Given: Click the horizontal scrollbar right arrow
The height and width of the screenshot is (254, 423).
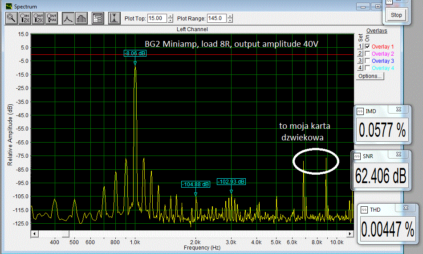Looking at the screenshot, I should [350, 234].
